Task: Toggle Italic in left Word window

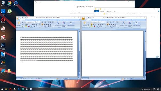Action: pos(28,24)
